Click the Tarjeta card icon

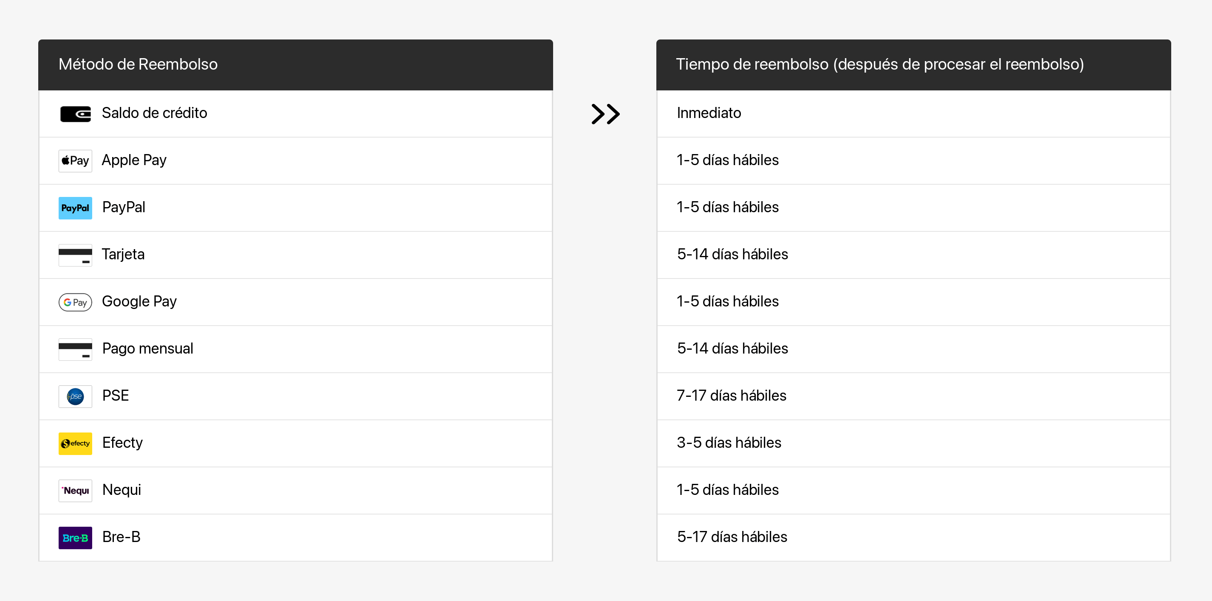coord(75,255)
